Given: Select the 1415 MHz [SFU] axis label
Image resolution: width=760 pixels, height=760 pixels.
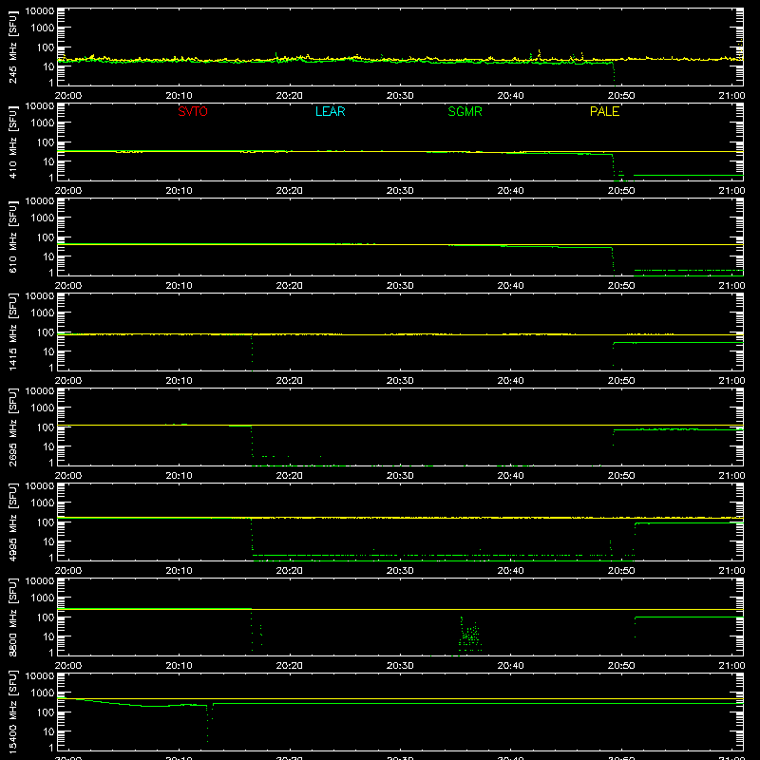Looking at the screenshot, I should coord(12,333).
